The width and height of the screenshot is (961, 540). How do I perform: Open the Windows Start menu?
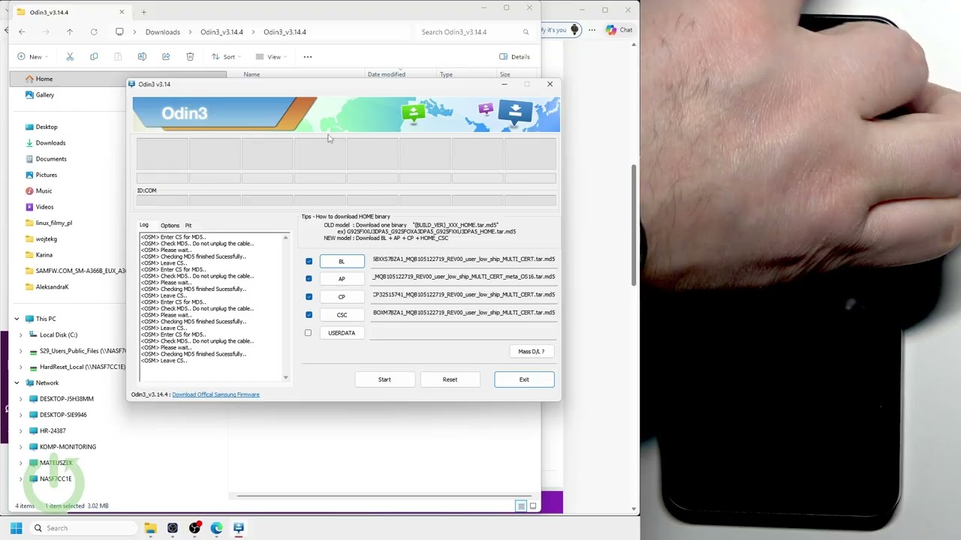(x=16, y=528)
